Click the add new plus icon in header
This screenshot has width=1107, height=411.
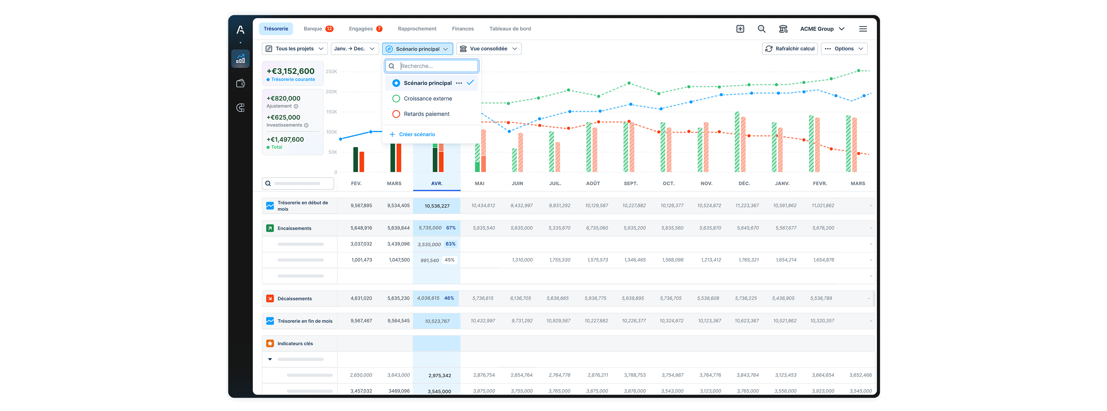[740, 29]
